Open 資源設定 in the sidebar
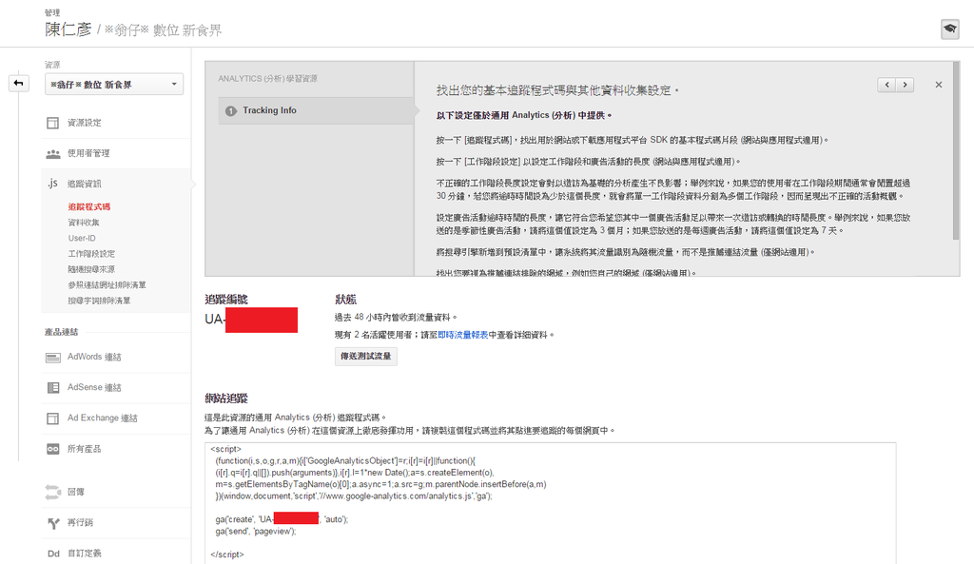 85,123
